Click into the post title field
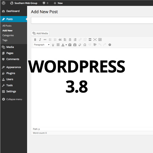The height and width of the screenshot is (153, 153). click(x=92, y=20)
